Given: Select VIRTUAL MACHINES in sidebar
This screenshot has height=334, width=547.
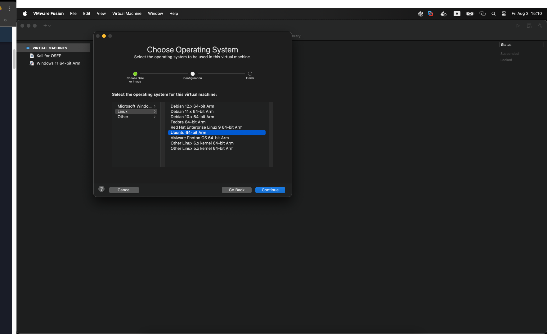Looking at the screenshot, I should pos(53,48).
